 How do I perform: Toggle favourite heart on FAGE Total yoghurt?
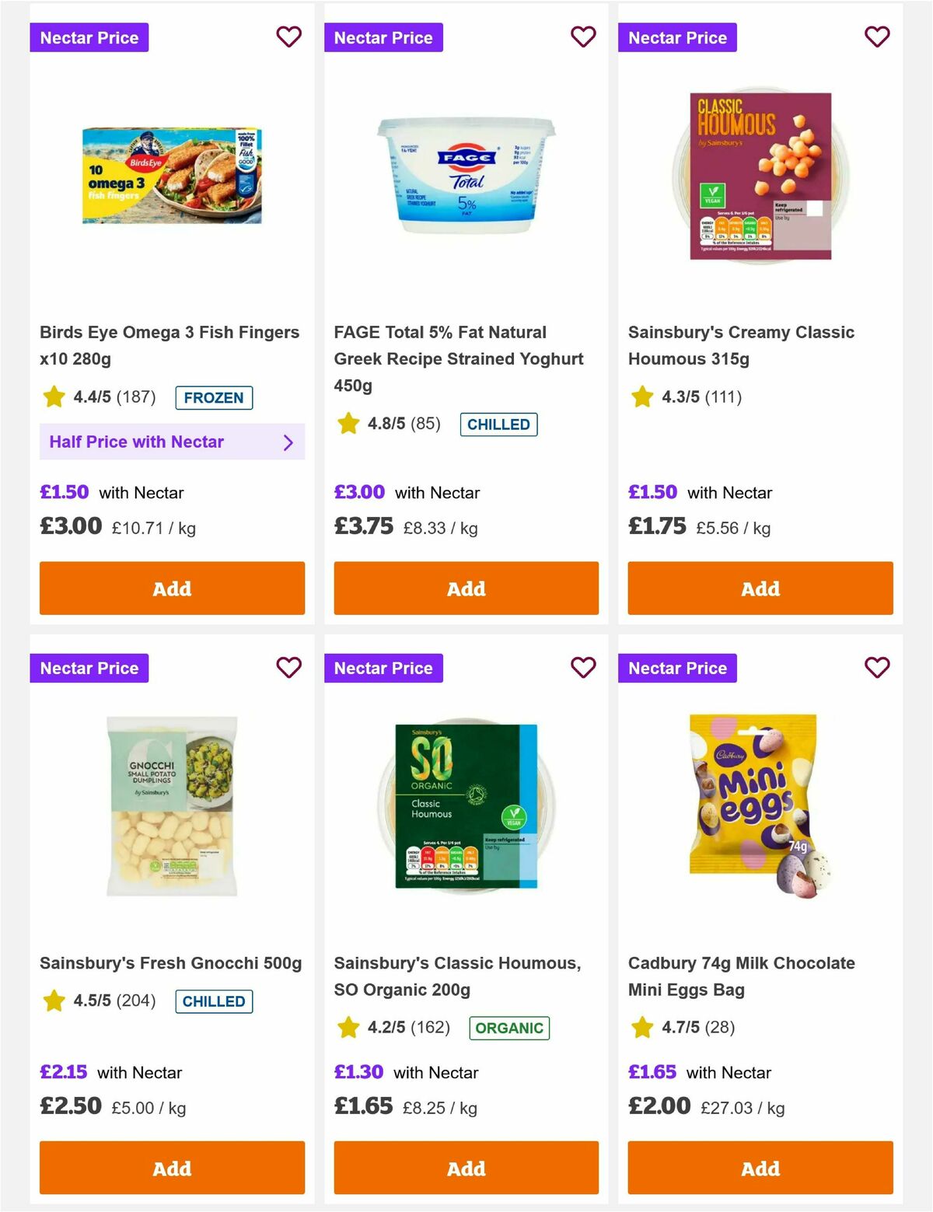point(582,37)
